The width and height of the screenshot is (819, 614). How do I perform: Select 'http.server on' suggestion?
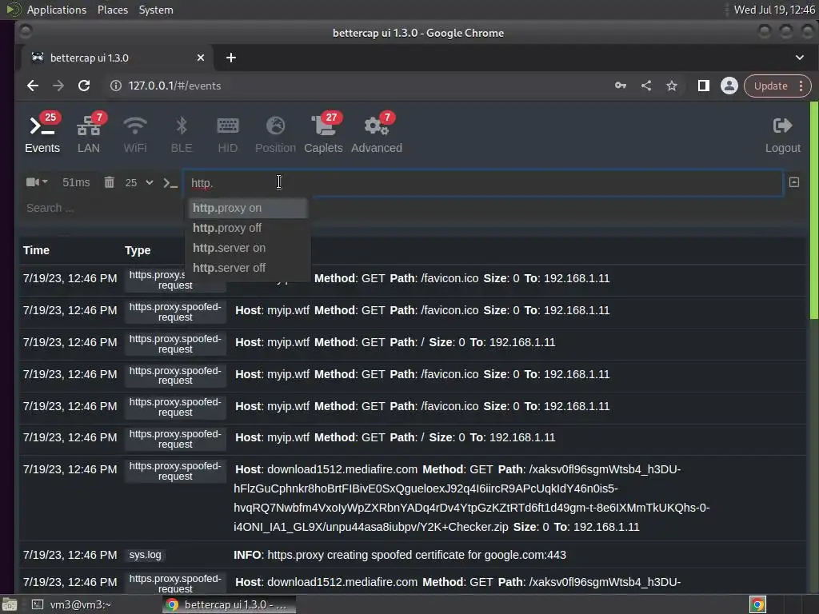tap(248, 248)
